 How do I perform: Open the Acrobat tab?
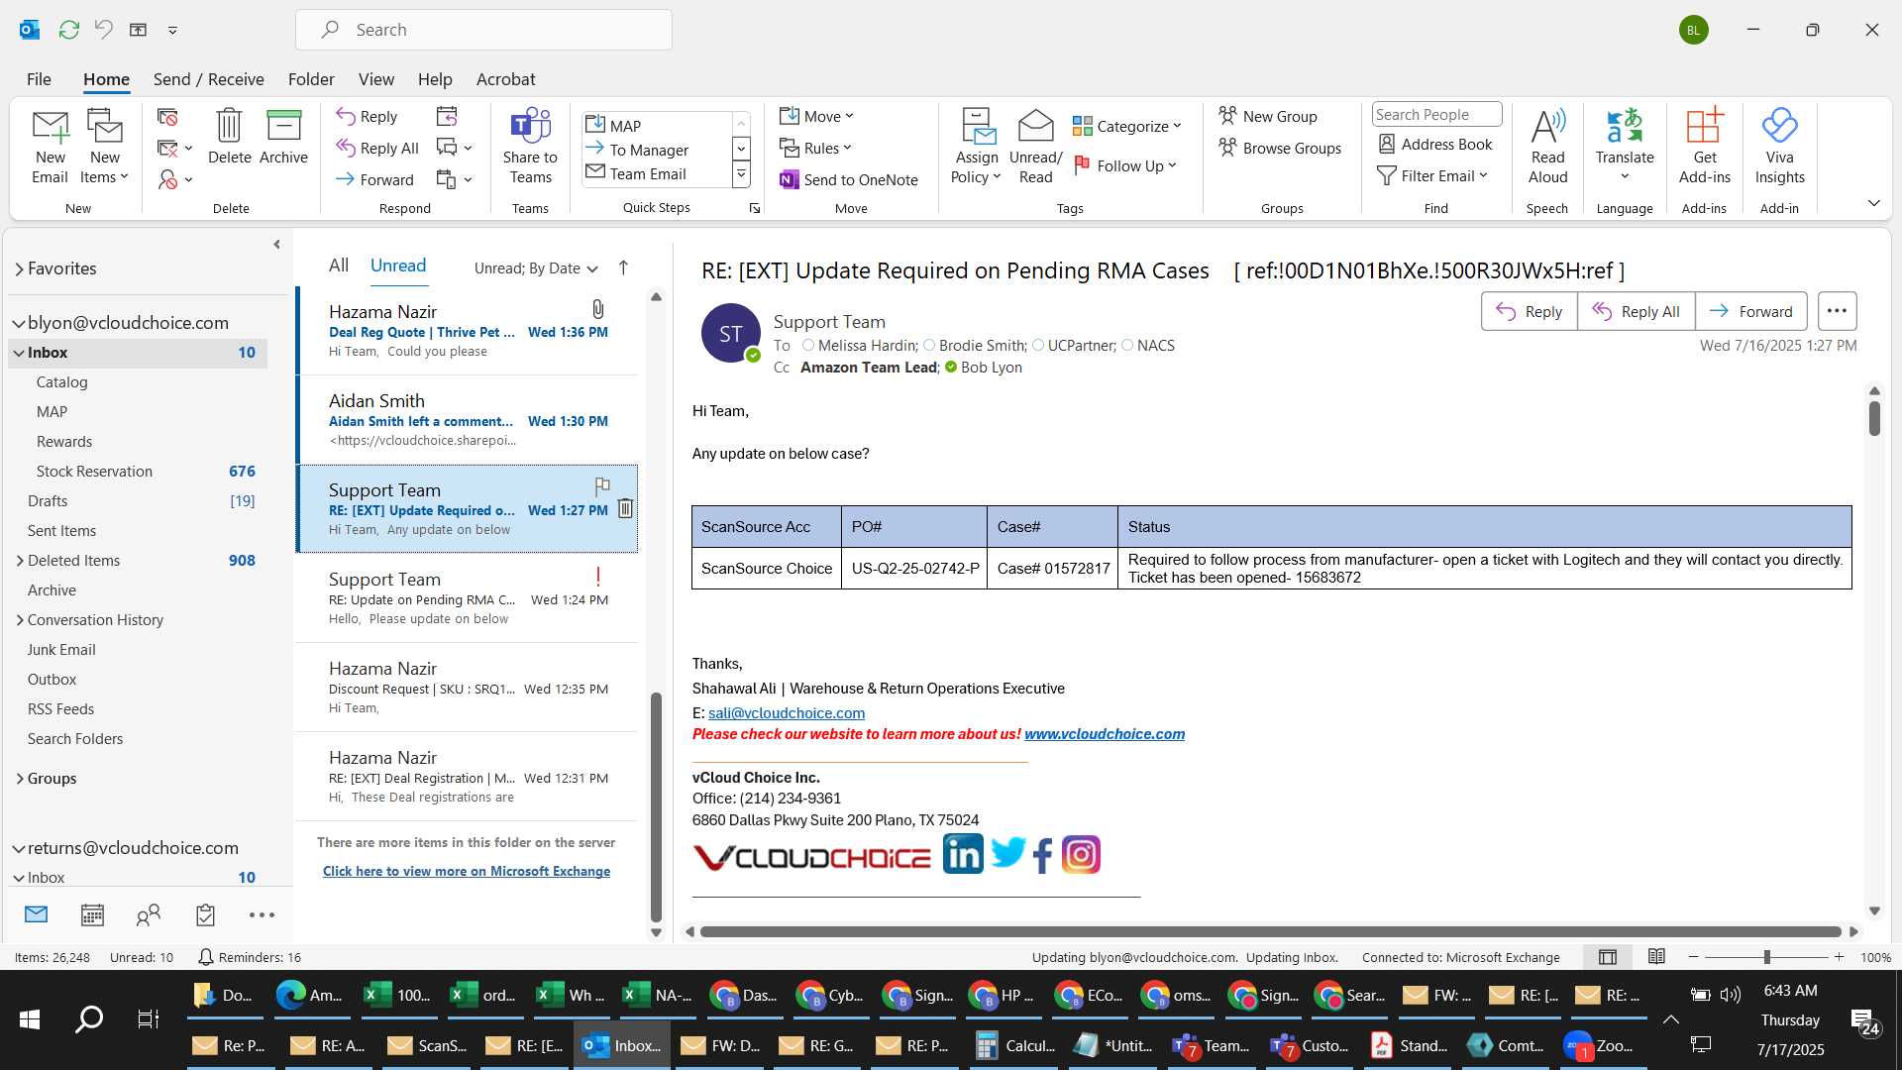(505, 79)
